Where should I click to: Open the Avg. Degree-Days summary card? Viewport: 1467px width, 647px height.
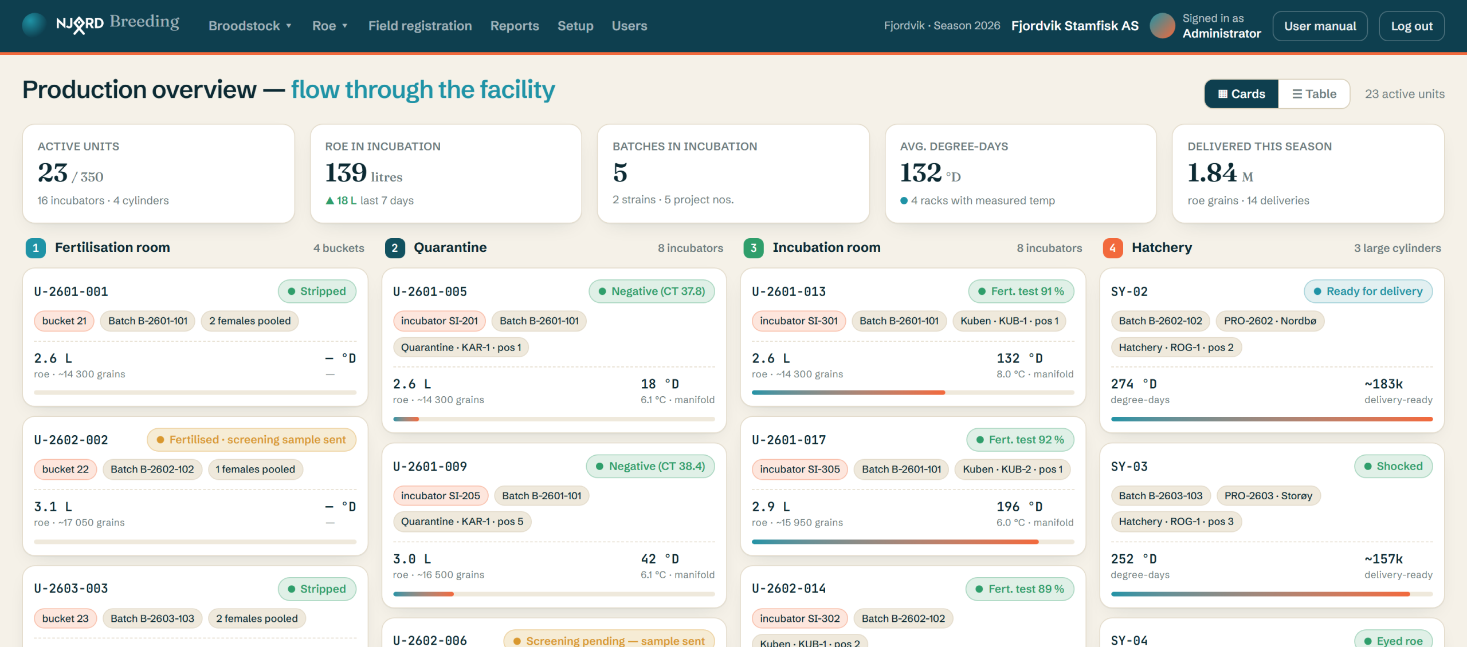coord(1021,173)
